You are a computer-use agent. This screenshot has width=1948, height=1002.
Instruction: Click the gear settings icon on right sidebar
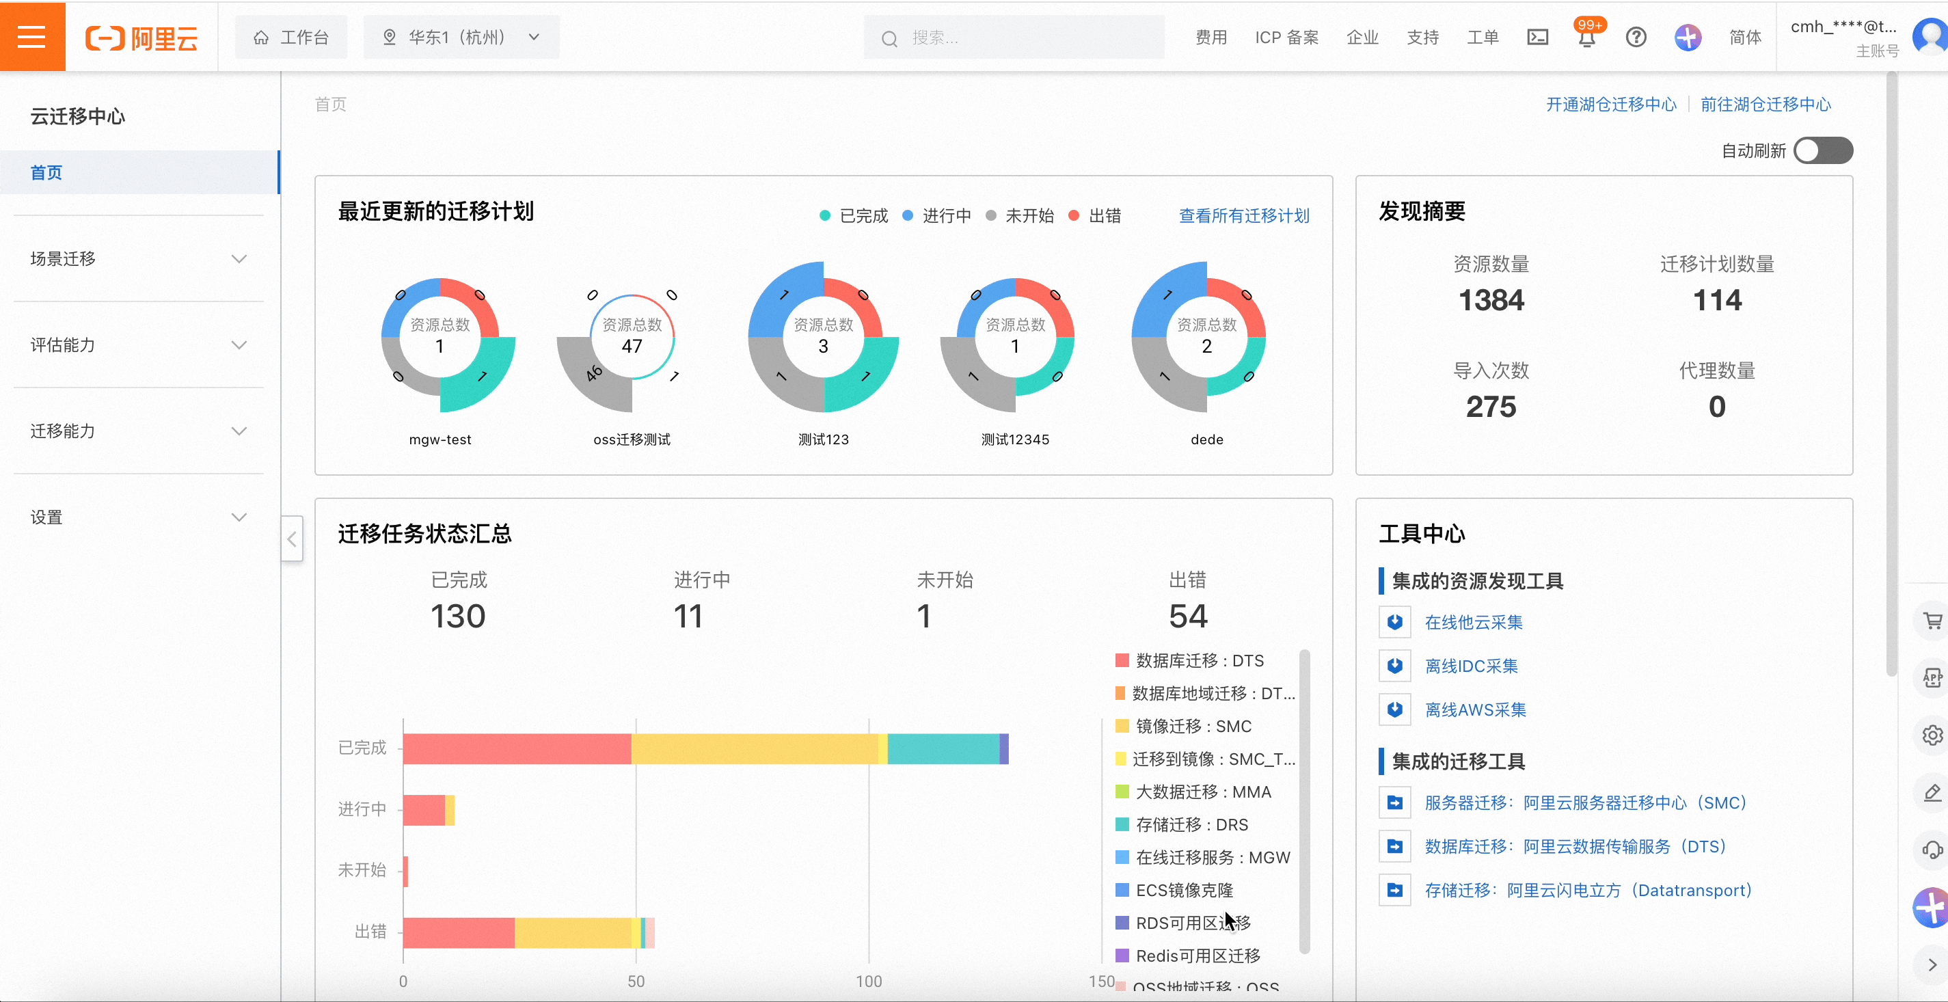1933,735
